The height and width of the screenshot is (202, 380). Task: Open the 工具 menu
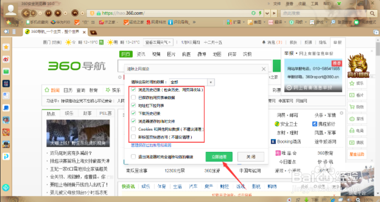315,4
